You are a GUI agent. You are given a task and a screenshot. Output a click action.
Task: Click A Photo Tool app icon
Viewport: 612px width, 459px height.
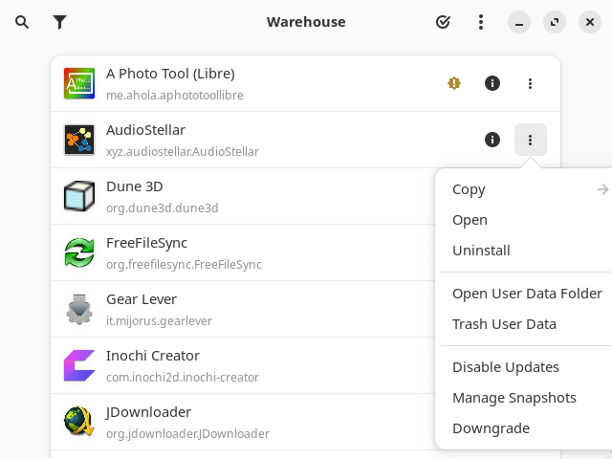coord(79,83)
